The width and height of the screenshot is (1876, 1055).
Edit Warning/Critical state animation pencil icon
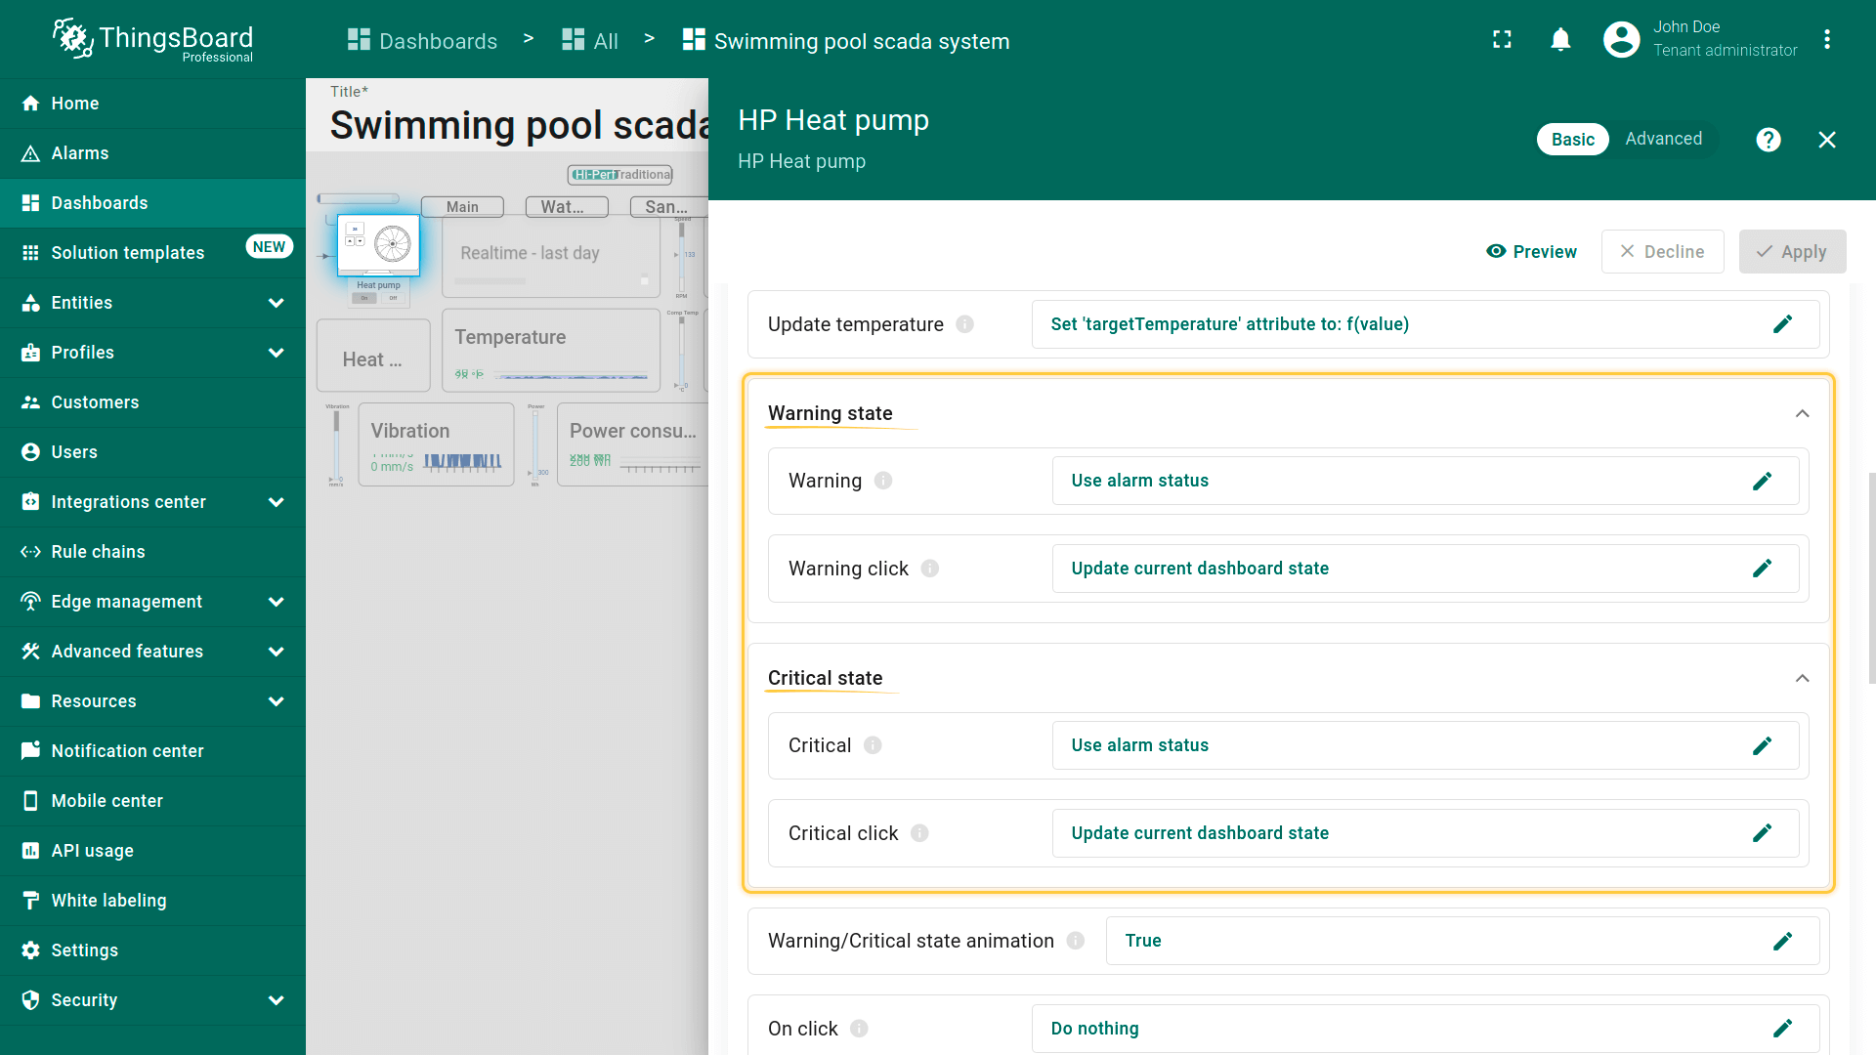(x=1782, y=941)
